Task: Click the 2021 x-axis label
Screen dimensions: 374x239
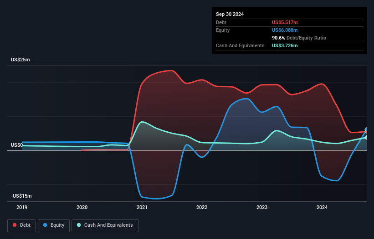Action: (x=142, y=207)
